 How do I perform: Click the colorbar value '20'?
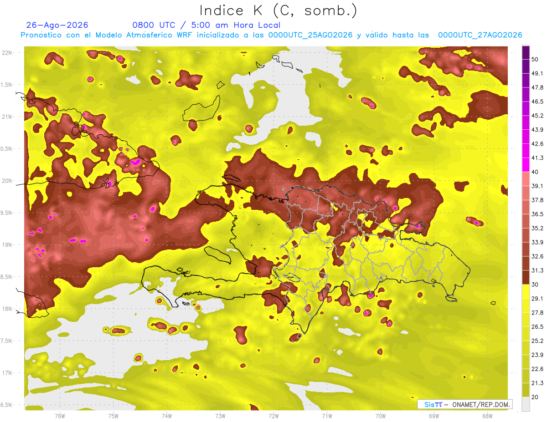pos(535,397)
